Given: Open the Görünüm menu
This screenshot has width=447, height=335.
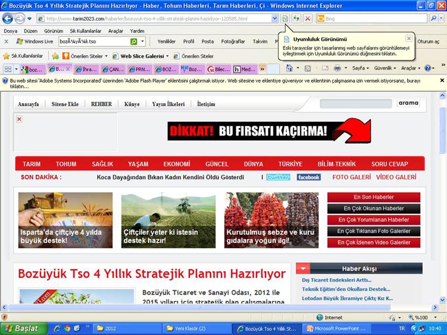Looking at the screenshot, I should [54, 31].
